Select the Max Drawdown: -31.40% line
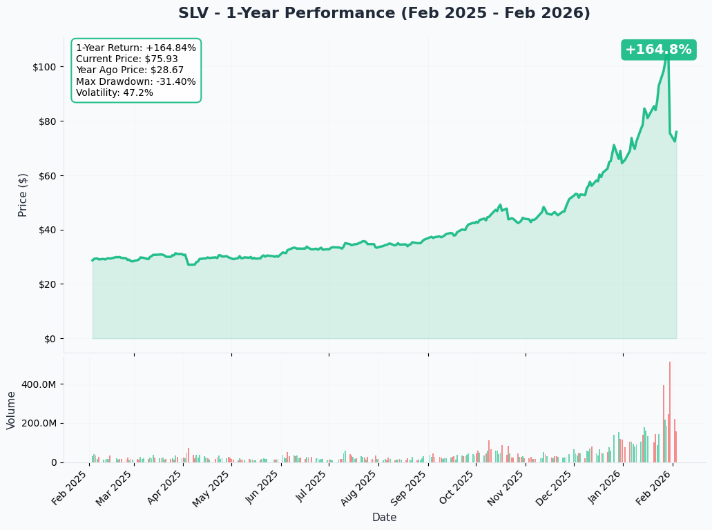The height and width of the screenshot is (530, 712). click(136, 81)
